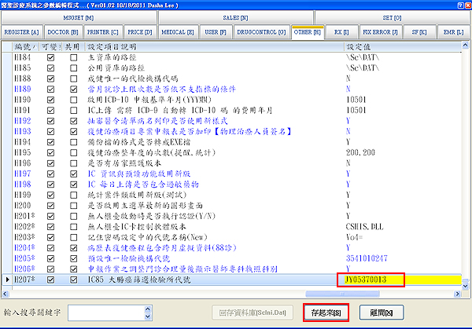
Task: Select the FIX ERROR tab
Action: click(381, 33)
